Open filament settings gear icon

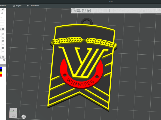pos(3,29)
